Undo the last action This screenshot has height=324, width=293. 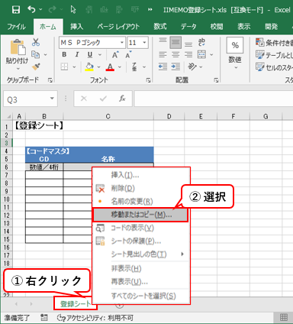point(31,10)
